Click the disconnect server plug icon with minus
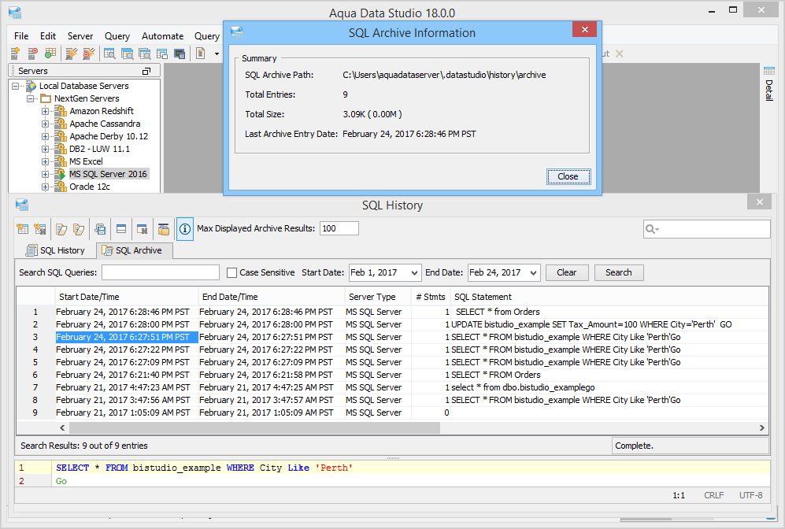This screenshot has height=529, width=785. [x=89, y=53]
